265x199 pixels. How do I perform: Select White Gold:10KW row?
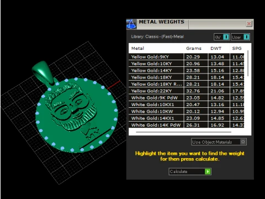[x=186, y=111]
